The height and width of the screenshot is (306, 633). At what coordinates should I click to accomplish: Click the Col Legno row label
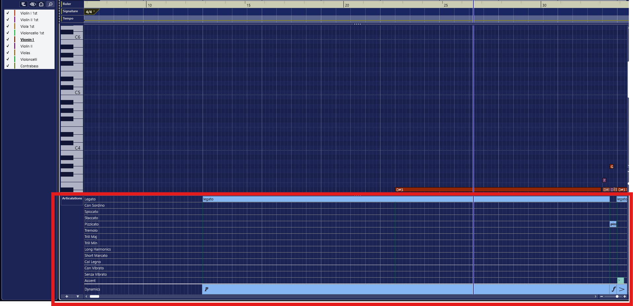[x=93, y=262]
